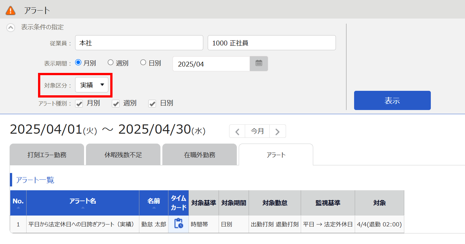The height and width of the screenshot is (244, 465).
Task: Click the 今月 button
Action: [257, 131]
